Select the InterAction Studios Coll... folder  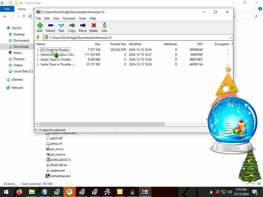click(x=58, y=55)
